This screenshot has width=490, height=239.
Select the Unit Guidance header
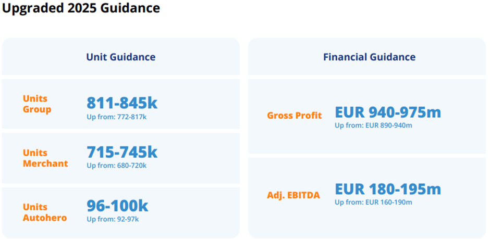(x=120, y=57)
